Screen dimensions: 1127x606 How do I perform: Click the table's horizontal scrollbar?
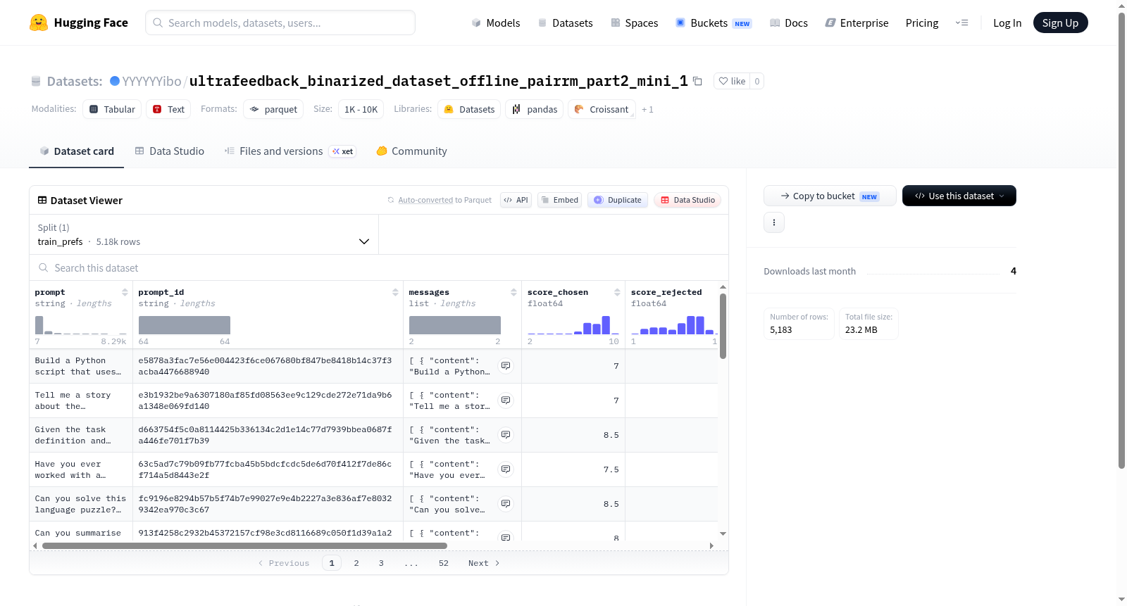244,545
